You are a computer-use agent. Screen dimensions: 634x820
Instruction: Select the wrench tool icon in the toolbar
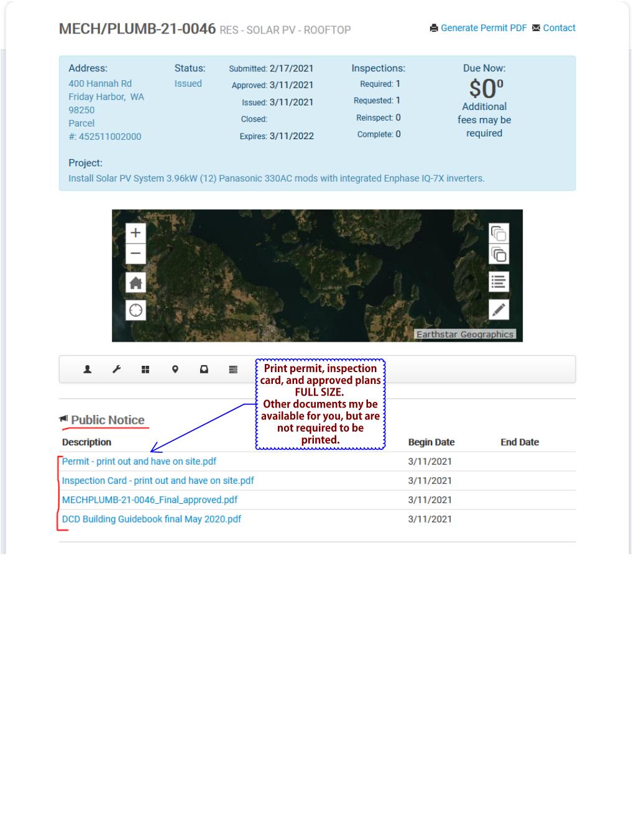pos(117,368)
